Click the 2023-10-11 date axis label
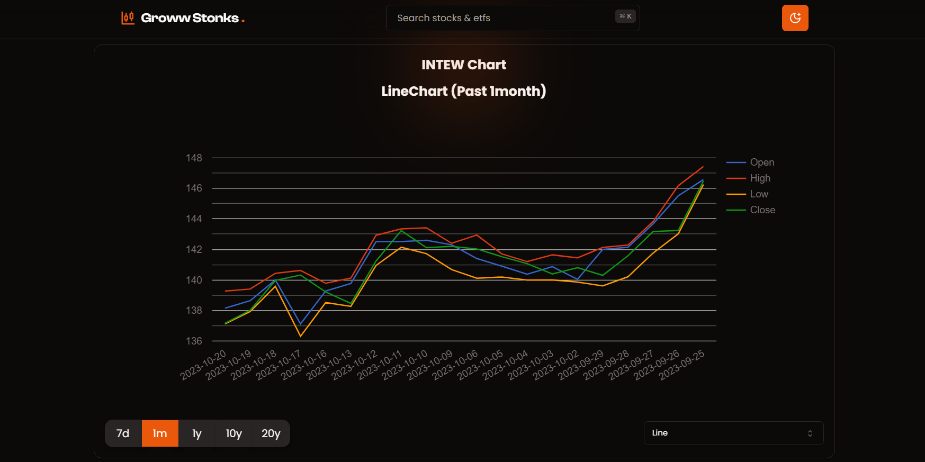This screenshot has height=462, width=925. pyautogui.click(x=380, y=364)
